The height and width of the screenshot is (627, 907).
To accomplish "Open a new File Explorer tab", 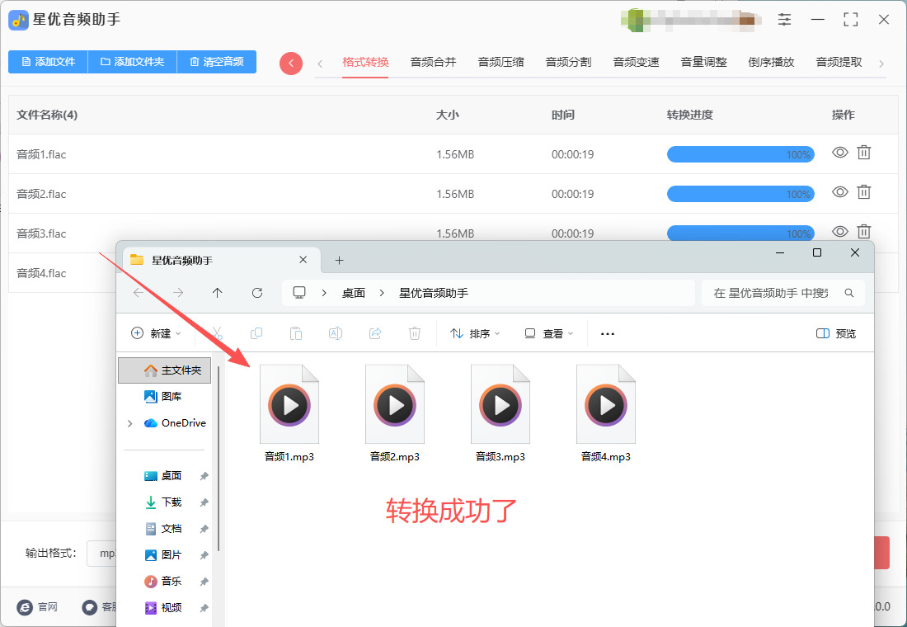I will pyautogui.click(x=339, y=261).
